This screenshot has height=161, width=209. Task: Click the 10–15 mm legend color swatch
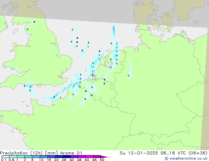[44, 157]
